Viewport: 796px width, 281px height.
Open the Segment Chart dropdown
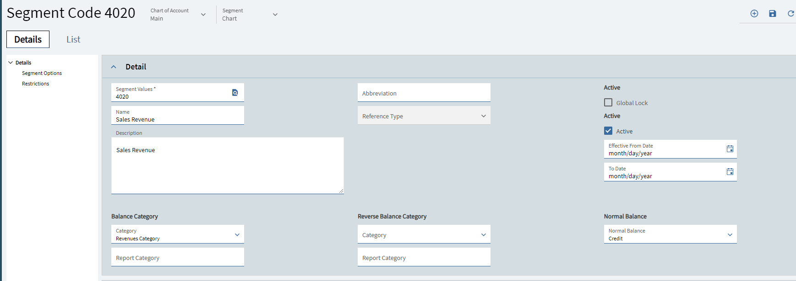(x=250, y=15)
